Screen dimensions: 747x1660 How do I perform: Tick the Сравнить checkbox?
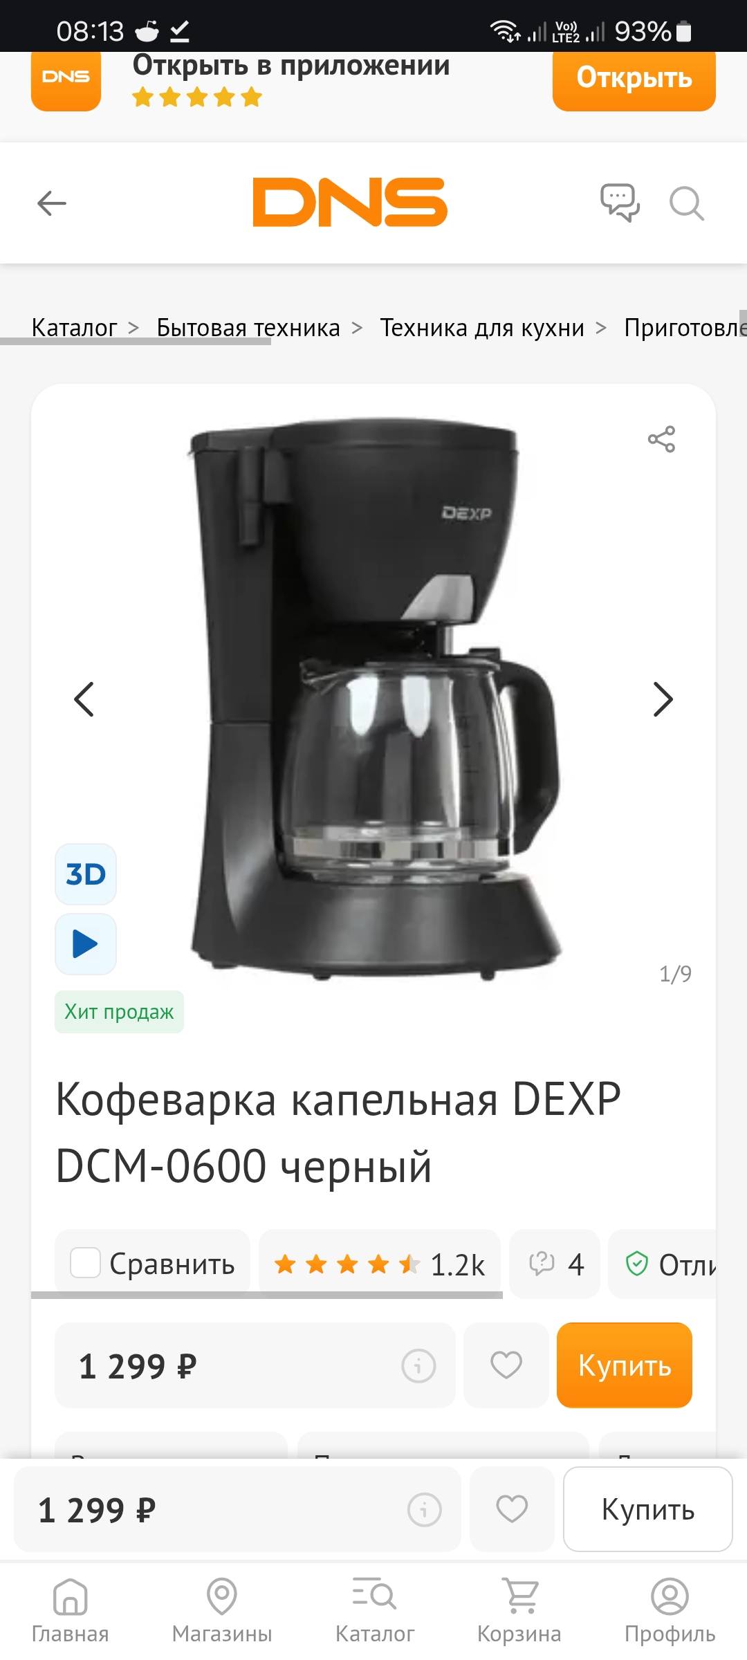pyautogui.click(x=86, y=1263)
